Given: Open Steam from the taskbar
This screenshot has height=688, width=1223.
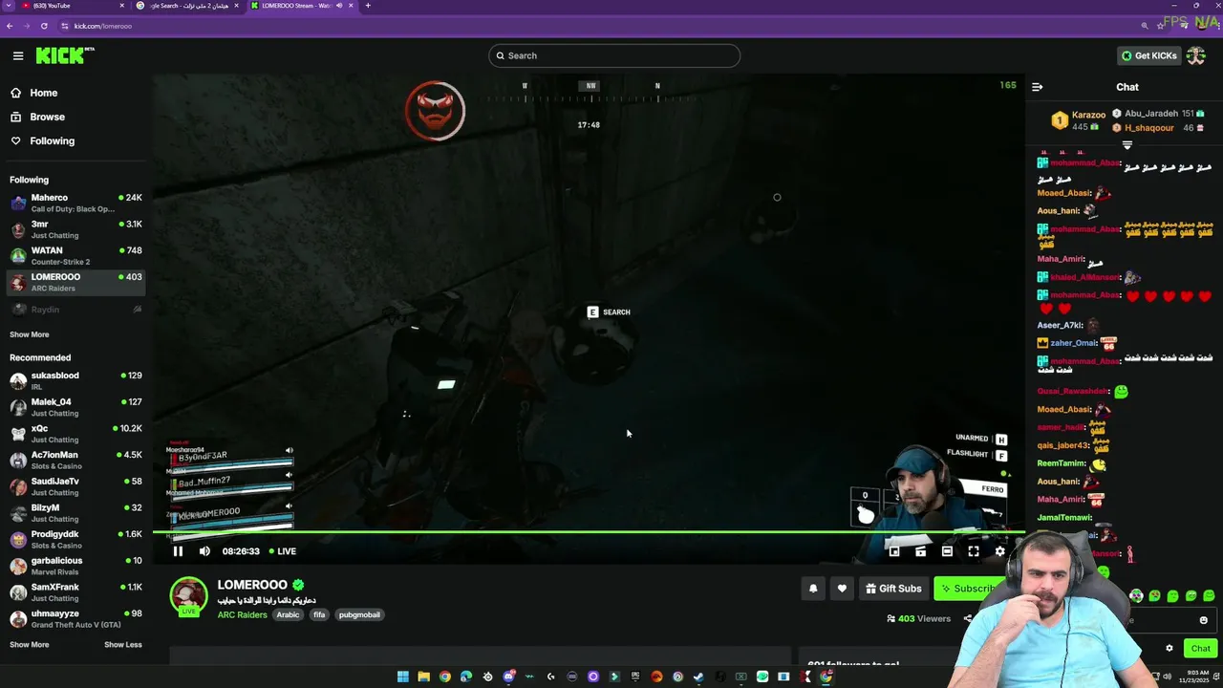Looking at the screenshot, I should tap(698, 677).
